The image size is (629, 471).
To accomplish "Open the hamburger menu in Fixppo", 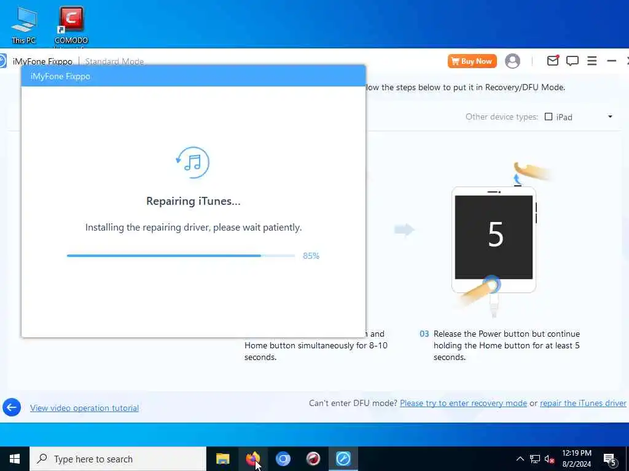I will 592,61.
